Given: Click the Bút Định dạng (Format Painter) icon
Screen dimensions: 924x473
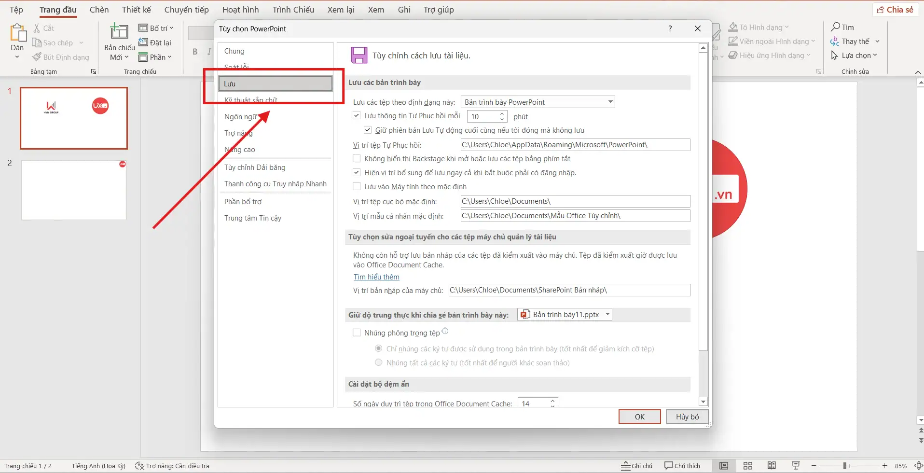Looking at the screenshot, I should point(37,56).
